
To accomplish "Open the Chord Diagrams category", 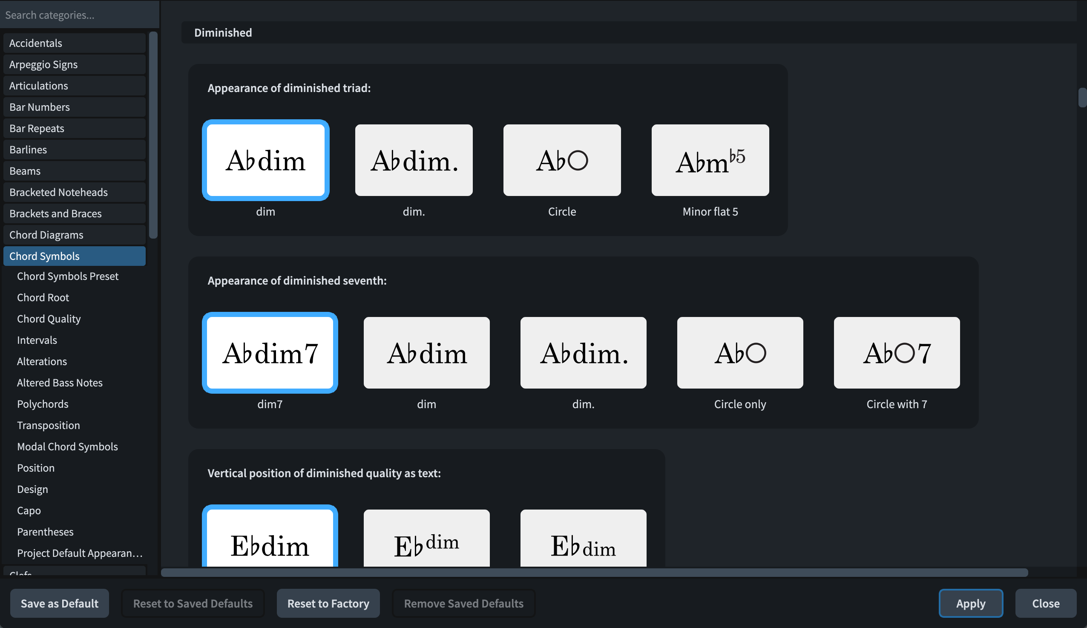I will tap(46, 235).
